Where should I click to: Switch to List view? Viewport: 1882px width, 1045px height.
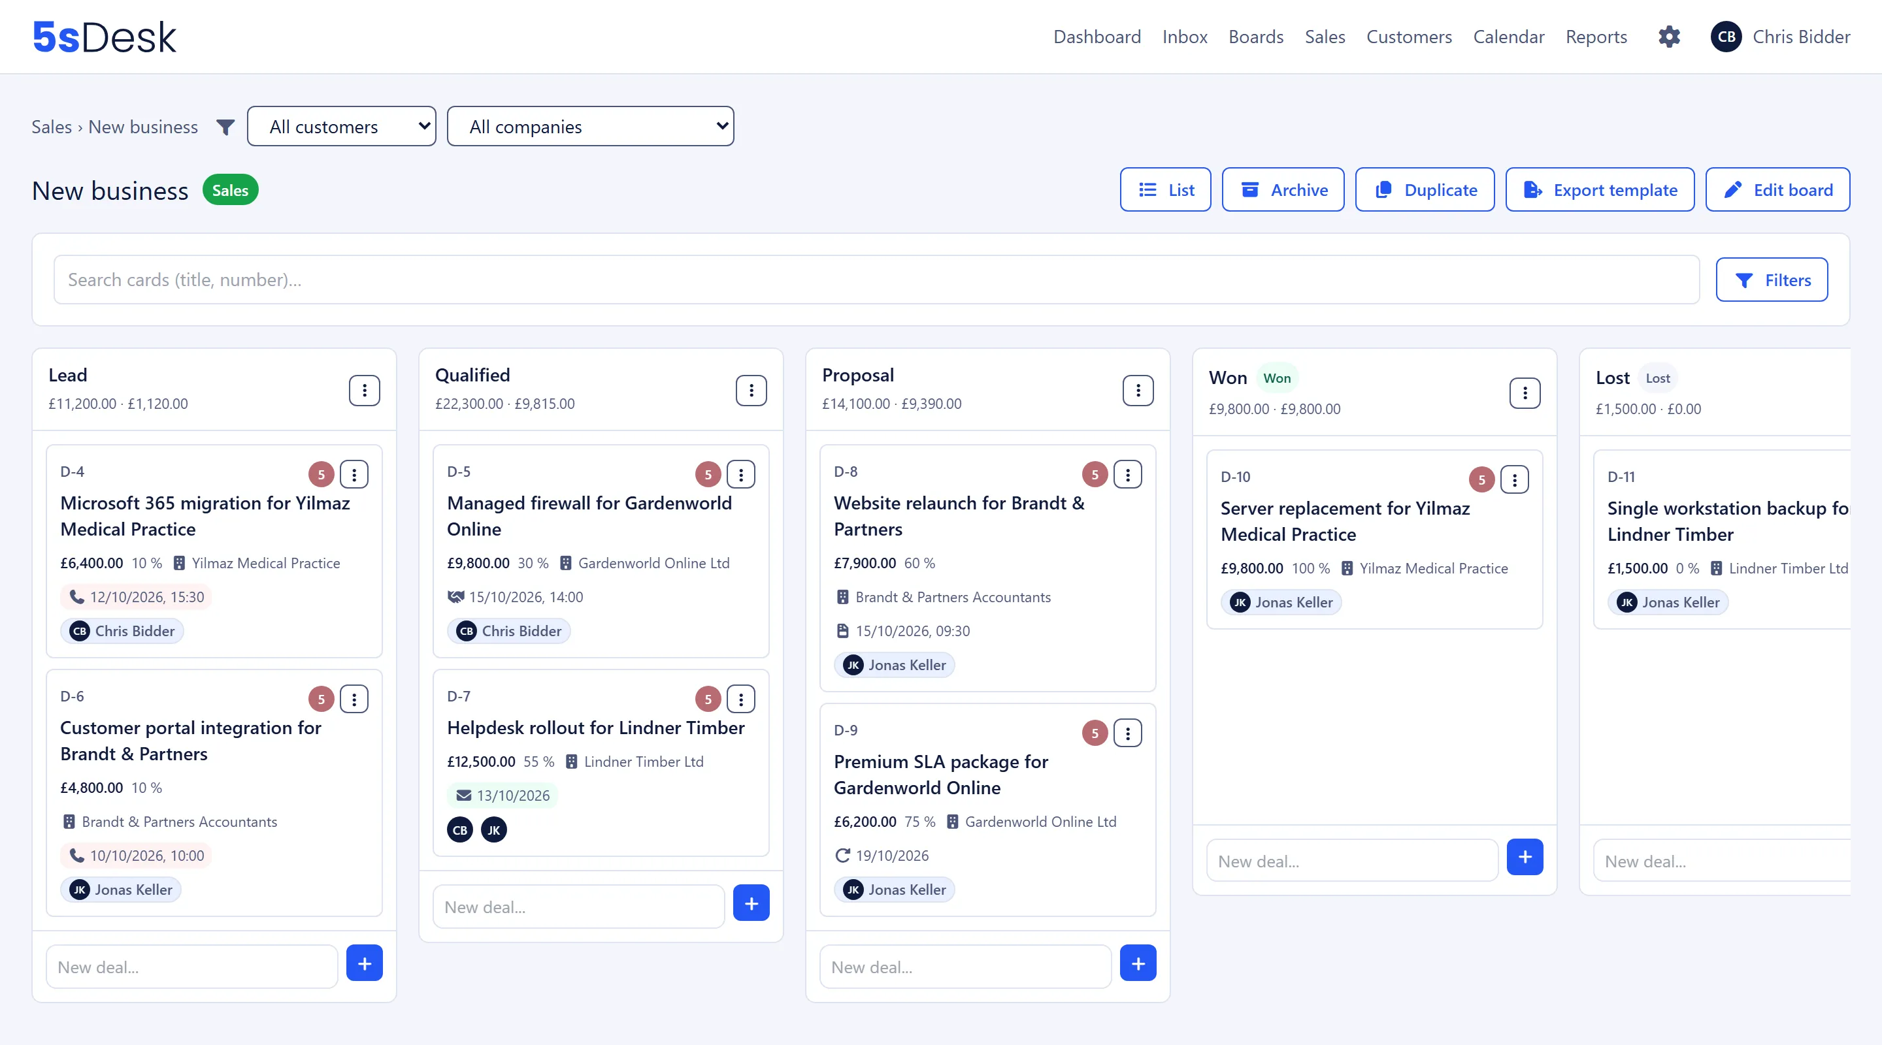click(1164, 190)
